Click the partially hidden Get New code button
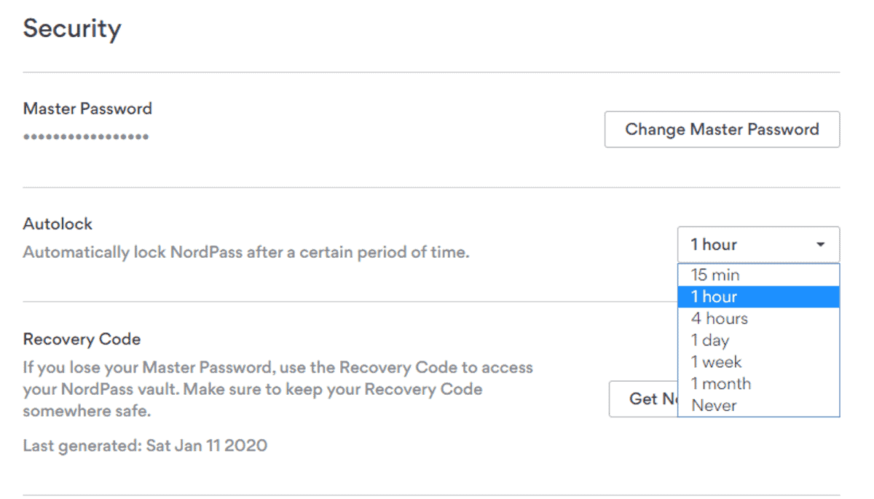 [x=643, y=399]
